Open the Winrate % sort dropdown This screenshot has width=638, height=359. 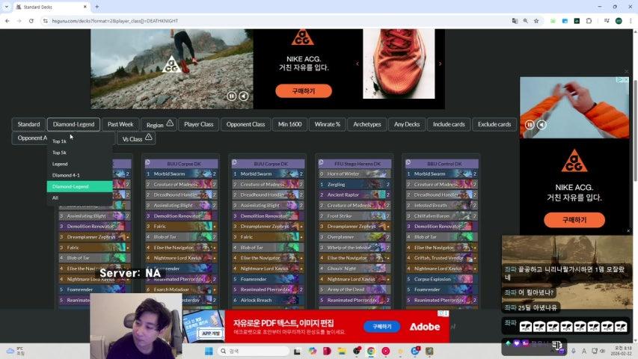[327, 124]
